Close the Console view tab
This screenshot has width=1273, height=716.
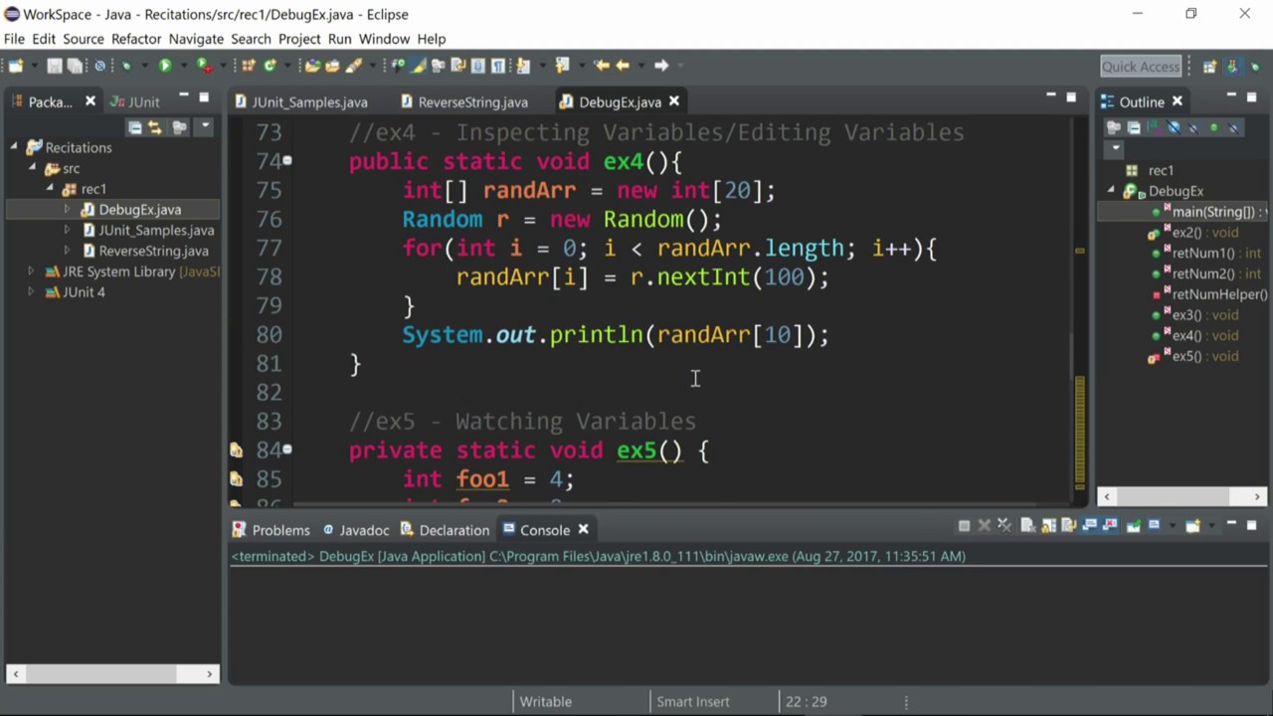pyautogui.click(x=584, y=530)
